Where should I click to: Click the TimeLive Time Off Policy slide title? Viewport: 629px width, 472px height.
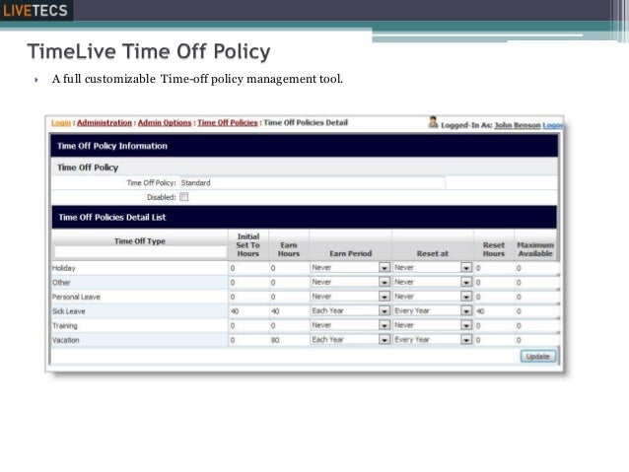click(x=149, y=52)
